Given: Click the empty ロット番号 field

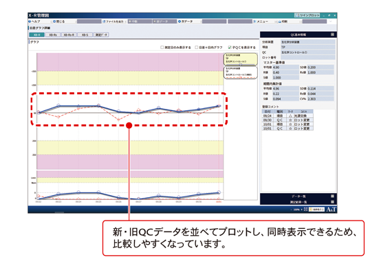Looking at the screenshot, I should click(307, 57).
